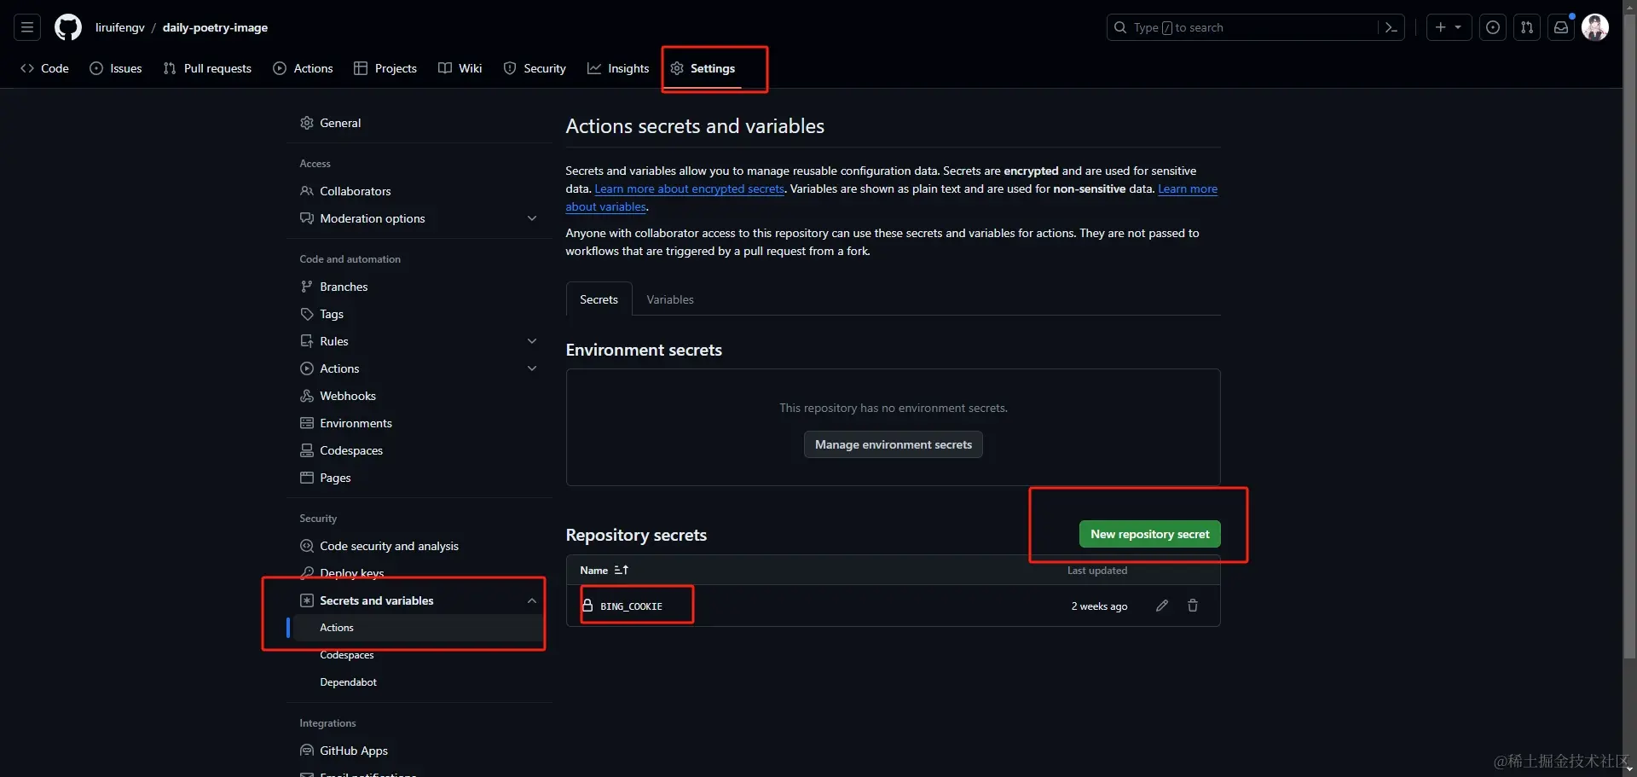
Task: Click New repository secret button
Action: (x=1149, y=534)
